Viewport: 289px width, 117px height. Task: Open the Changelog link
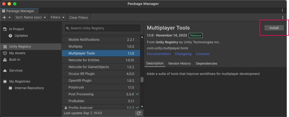[x=183, y=54]
